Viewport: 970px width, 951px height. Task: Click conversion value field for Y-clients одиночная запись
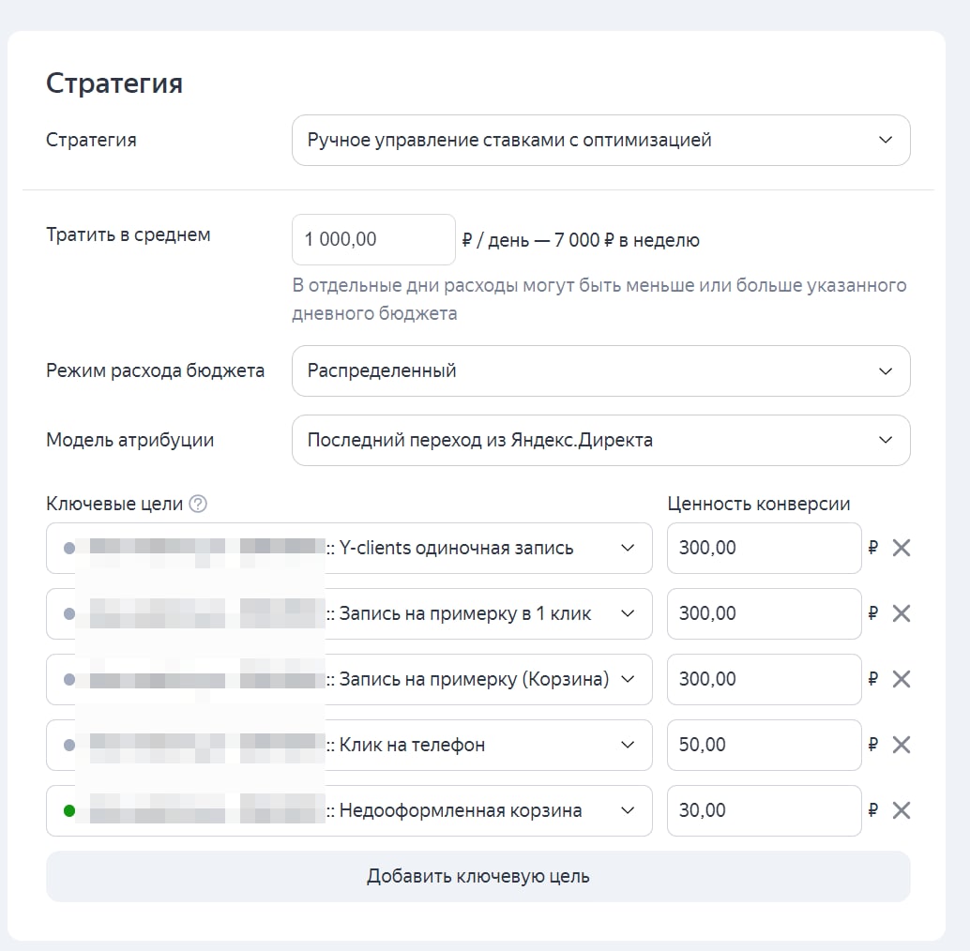point(764,548)
